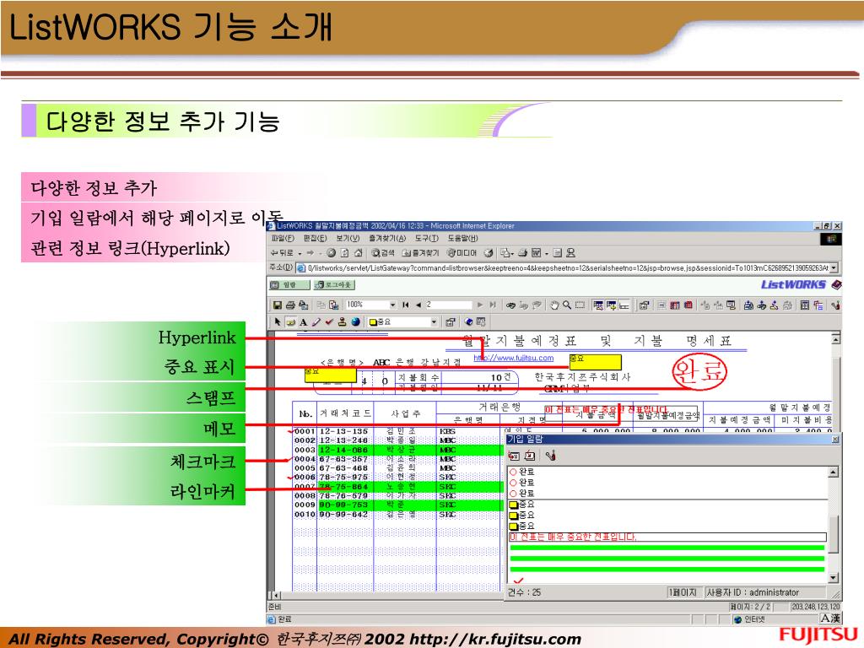This screenshot has height=648, width=864.
Task: Open the http://www.fujitsu.com hyperlink
Action: (x=514, y=358)
